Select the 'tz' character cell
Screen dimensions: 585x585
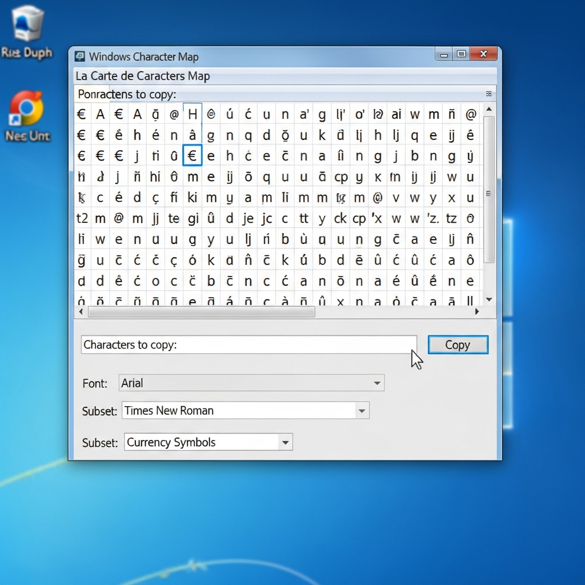pyautogui.click(x=451, y=218)
